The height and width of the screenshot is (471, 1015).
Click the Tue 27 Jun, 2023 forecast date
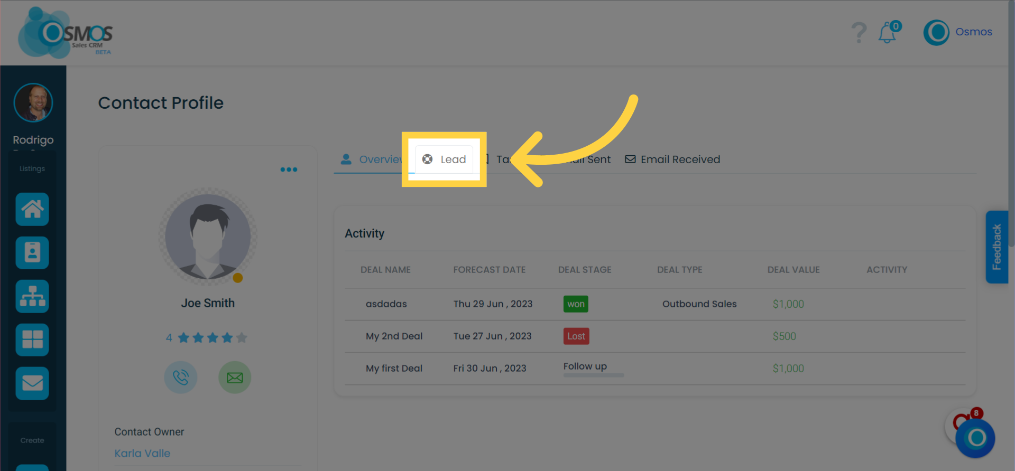click(492, 336)
